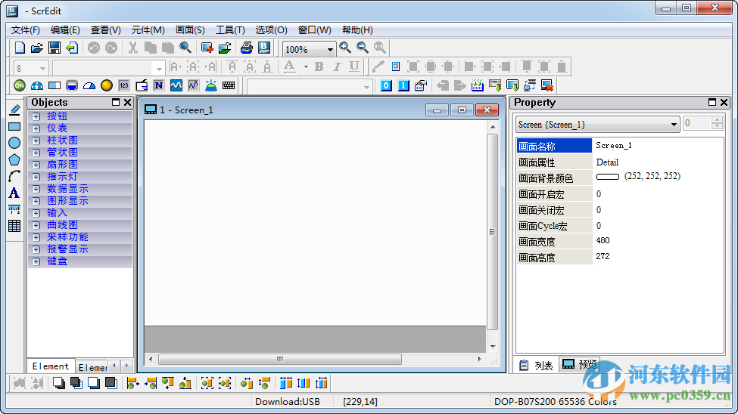Click the compile icon with letter B
738x414 pixels.
point(264,48)
